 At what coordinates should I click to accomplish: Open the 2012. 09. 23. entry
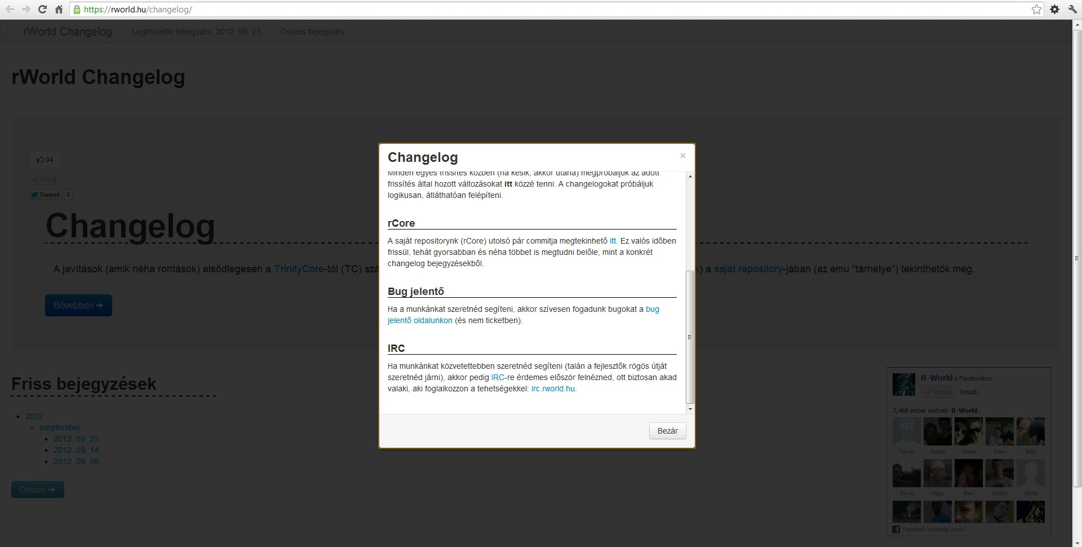click(76, 439)
